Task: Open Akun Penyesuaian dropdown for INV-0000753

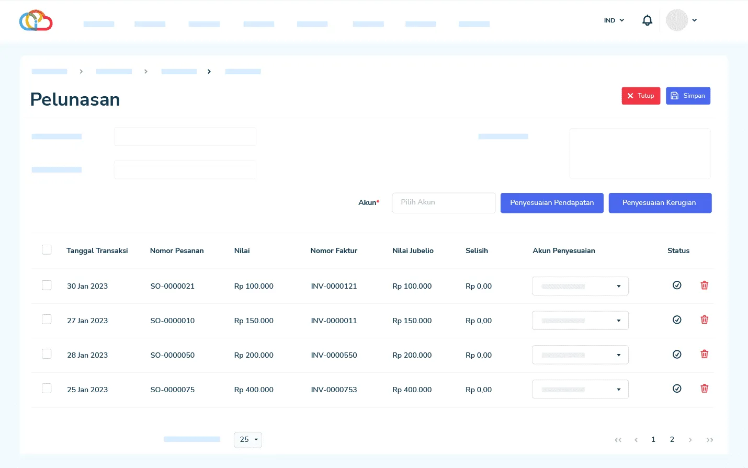Action: pyautogui.click(x=580, y=390)
